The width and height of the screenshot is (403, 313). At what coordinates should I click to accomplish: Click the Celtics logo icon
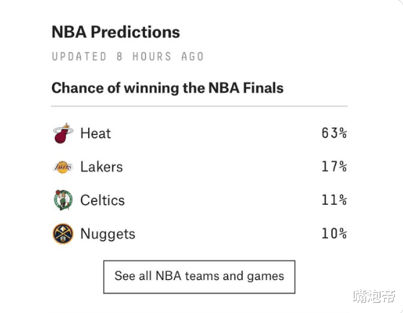click(64, 200)
